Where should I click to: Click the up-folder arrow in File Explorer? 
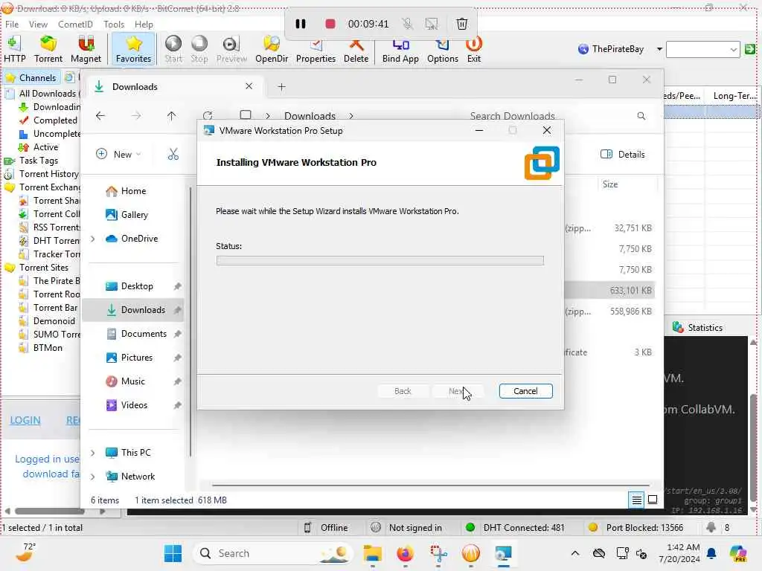tap(172, 115)
